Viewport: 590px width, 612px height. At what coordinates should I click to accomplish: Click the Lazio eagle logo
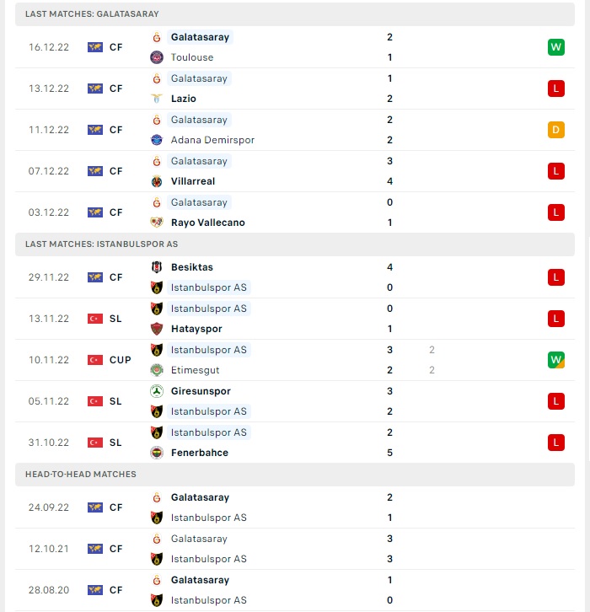(157, 99)
